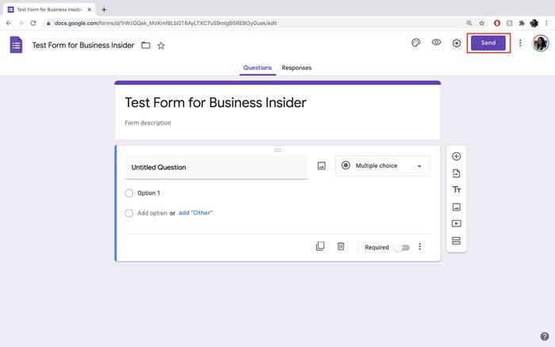Click the Send button
This screenshot has height=347, width=555.
click(488, 43)
